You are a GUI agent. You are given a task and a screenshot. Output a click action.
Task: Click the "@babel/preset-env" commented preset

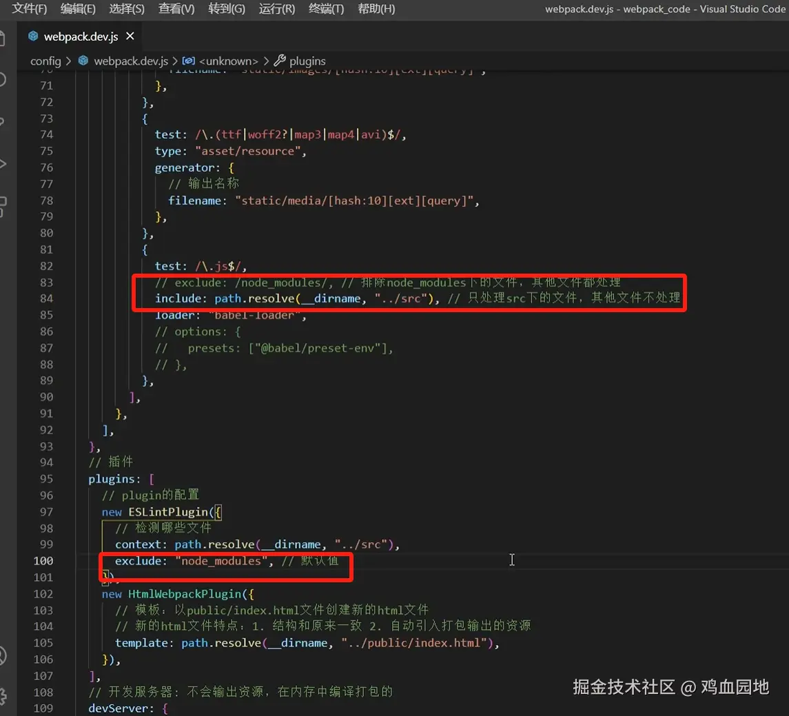tap(318, 348)
